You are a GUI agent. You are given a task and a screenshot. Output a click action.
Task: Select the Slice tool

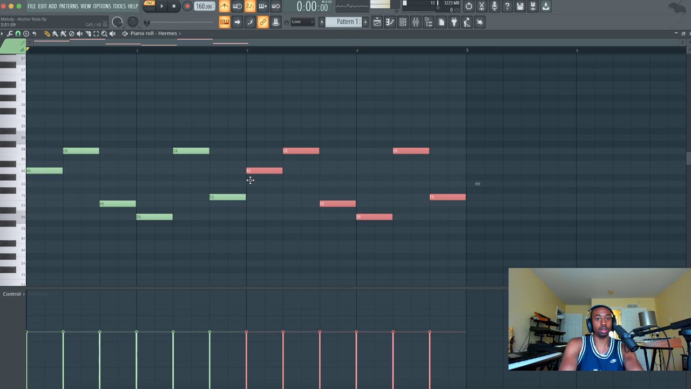(88, 33)
